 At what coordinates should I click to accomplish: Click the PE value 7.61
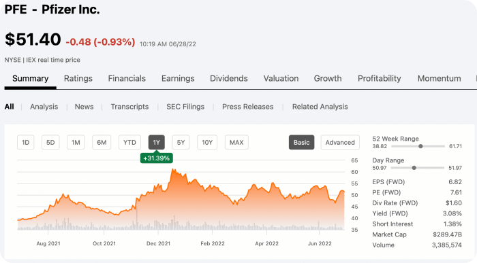456,192
